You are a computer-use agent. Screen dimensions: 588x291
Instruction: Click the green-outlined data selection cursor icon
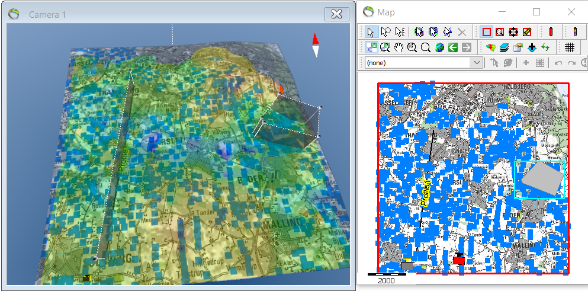419,32
